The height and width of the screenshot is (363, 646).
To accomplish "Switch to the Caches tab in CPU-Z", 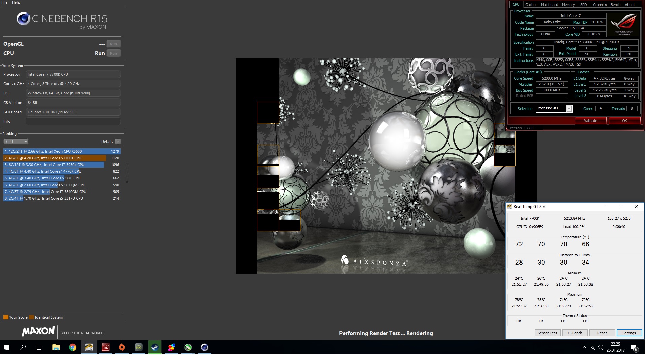I will point(531,5).
